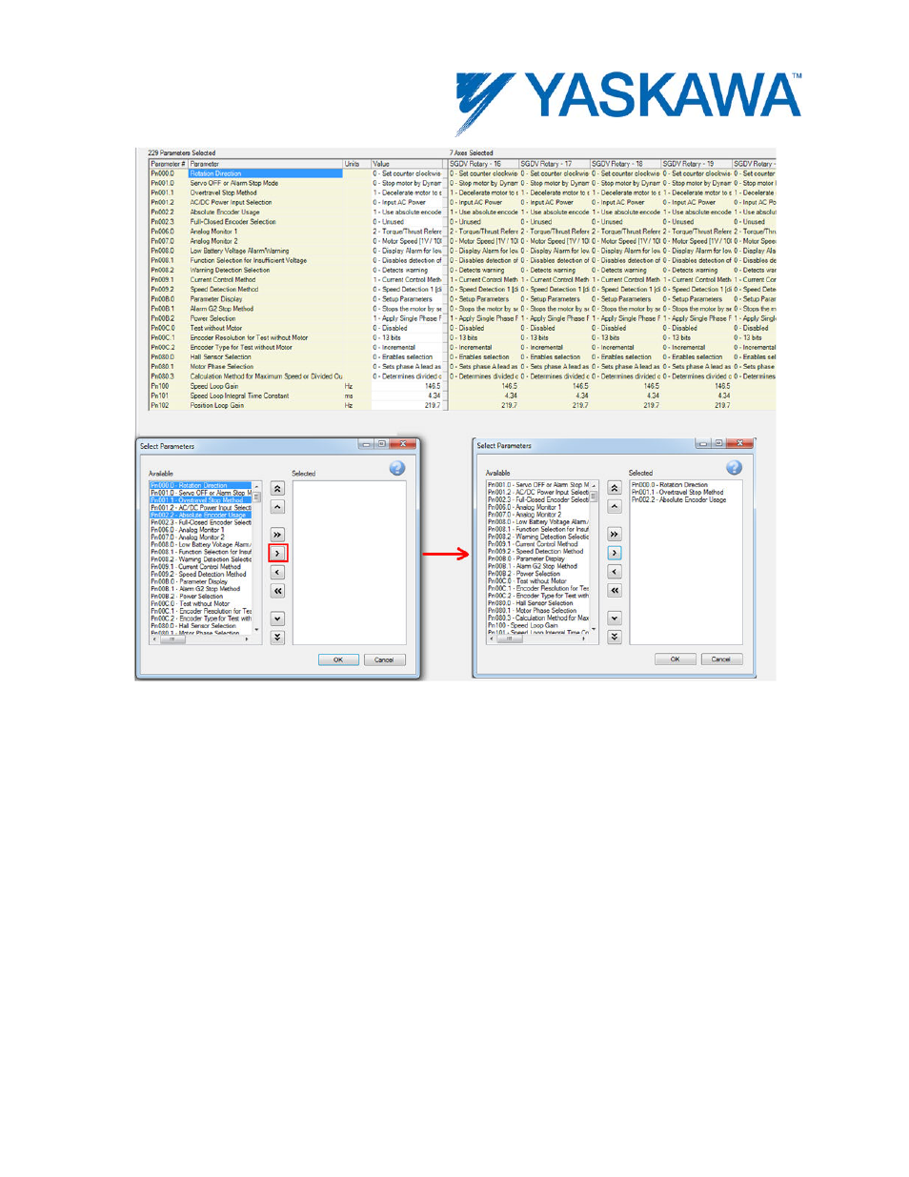Select 'Pn002.2 - Absolute Encoder Usage' in empty-Selected dialog's Available list

coord(200,515)
